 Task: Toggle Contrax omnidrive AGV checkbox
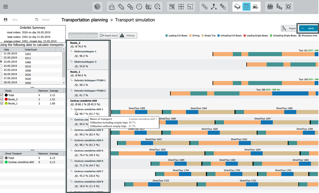[x=2, y=162]
